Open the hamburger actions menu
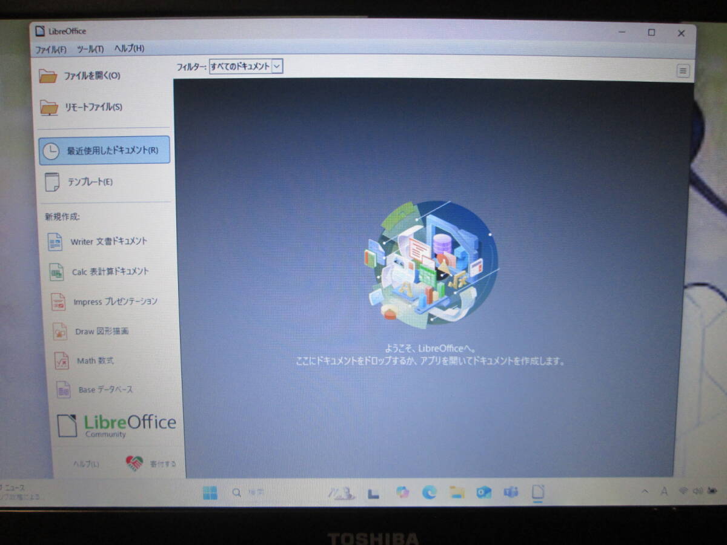 tap(683, 71)
